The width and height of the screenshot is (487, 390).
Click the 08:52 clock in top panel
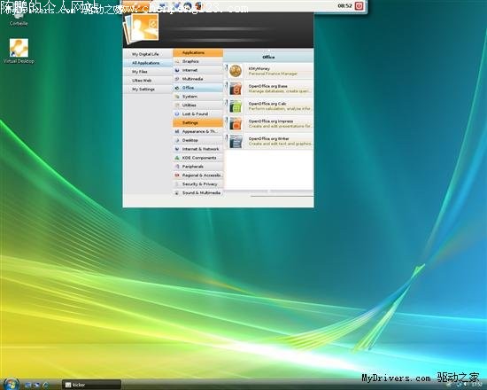(344, 6)
